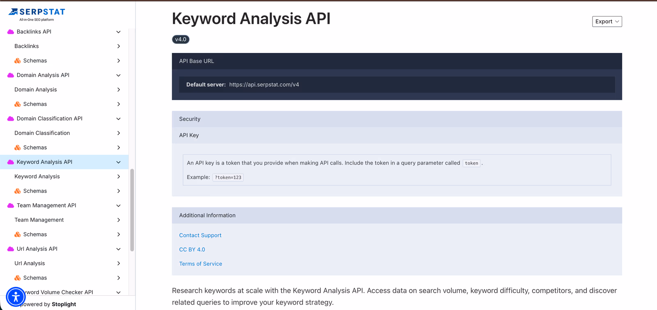Click the cloud icon beside Domain Classification API
This screenshot has width=657, height=310.
[11, 119]
